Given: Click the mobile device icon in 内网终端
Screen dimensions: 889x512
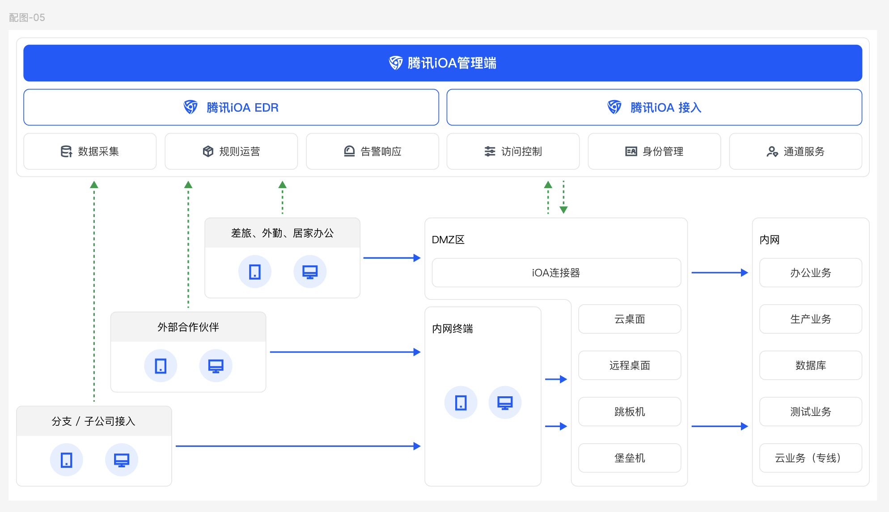Looking at the screenshot, I should point(461,403).
